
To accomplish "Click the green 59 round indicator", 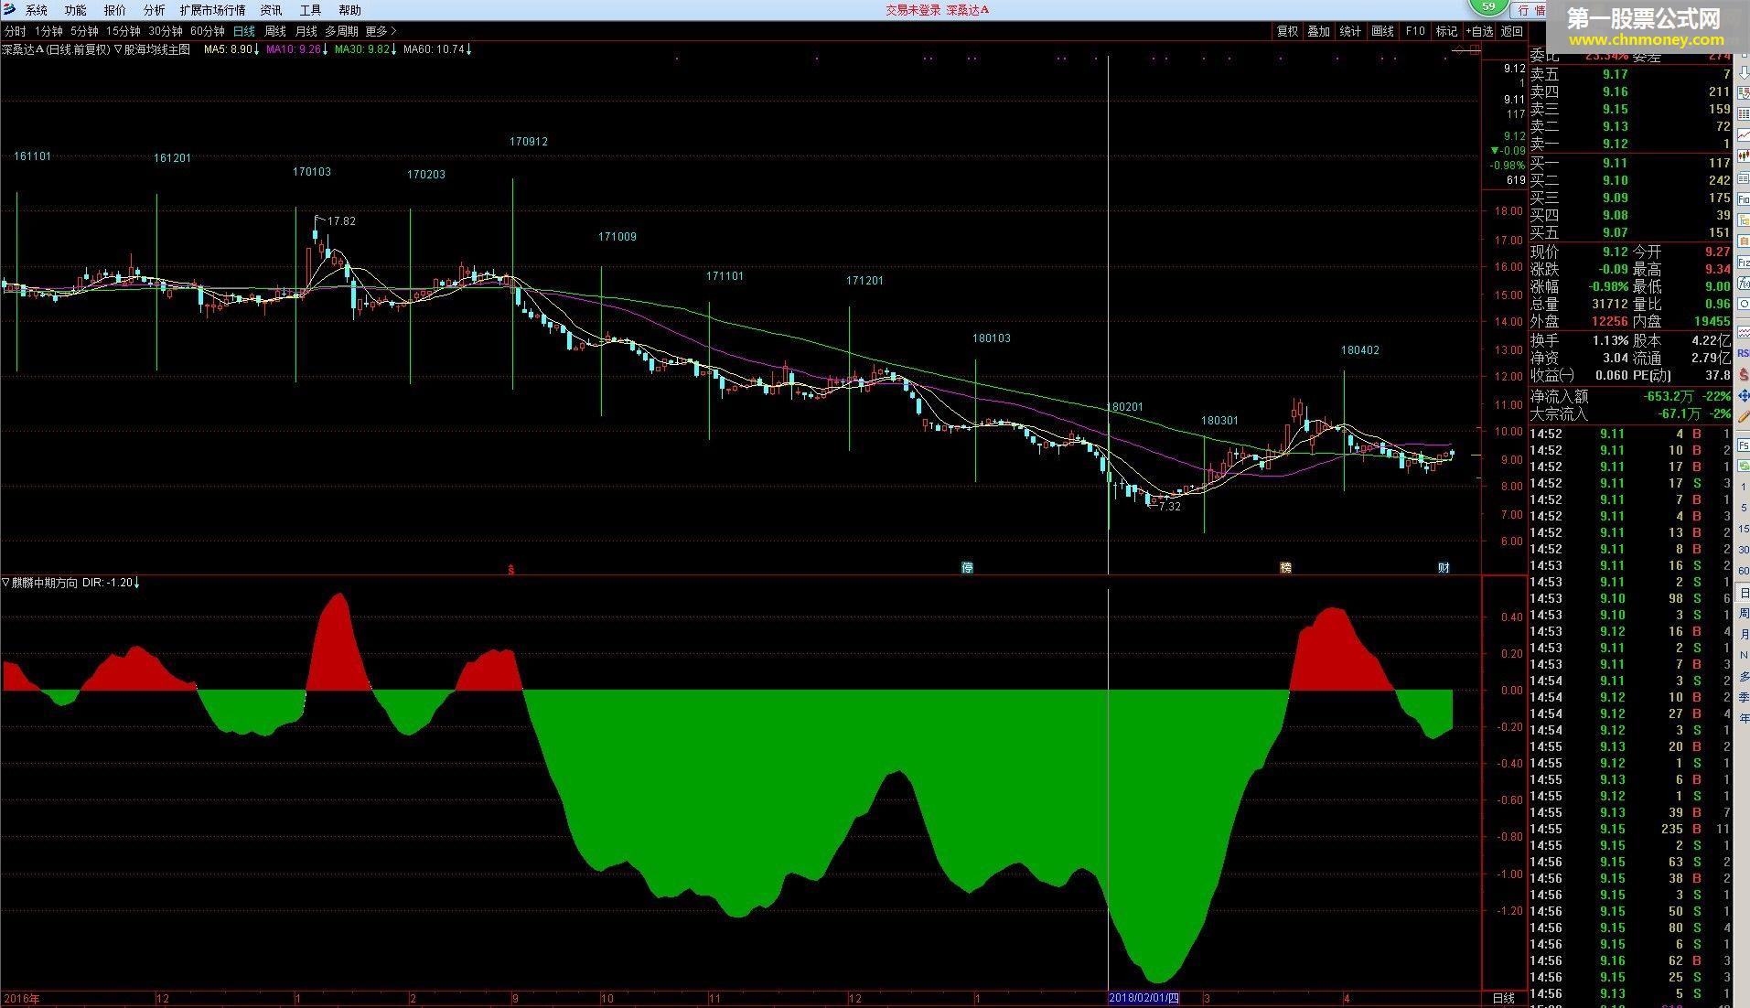I will 1488,6.
